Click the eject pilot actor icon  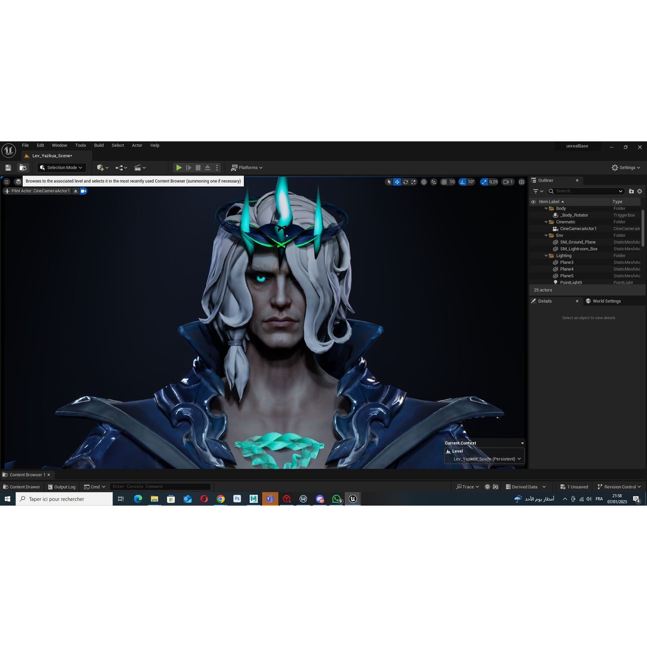[x=75, y=191]
